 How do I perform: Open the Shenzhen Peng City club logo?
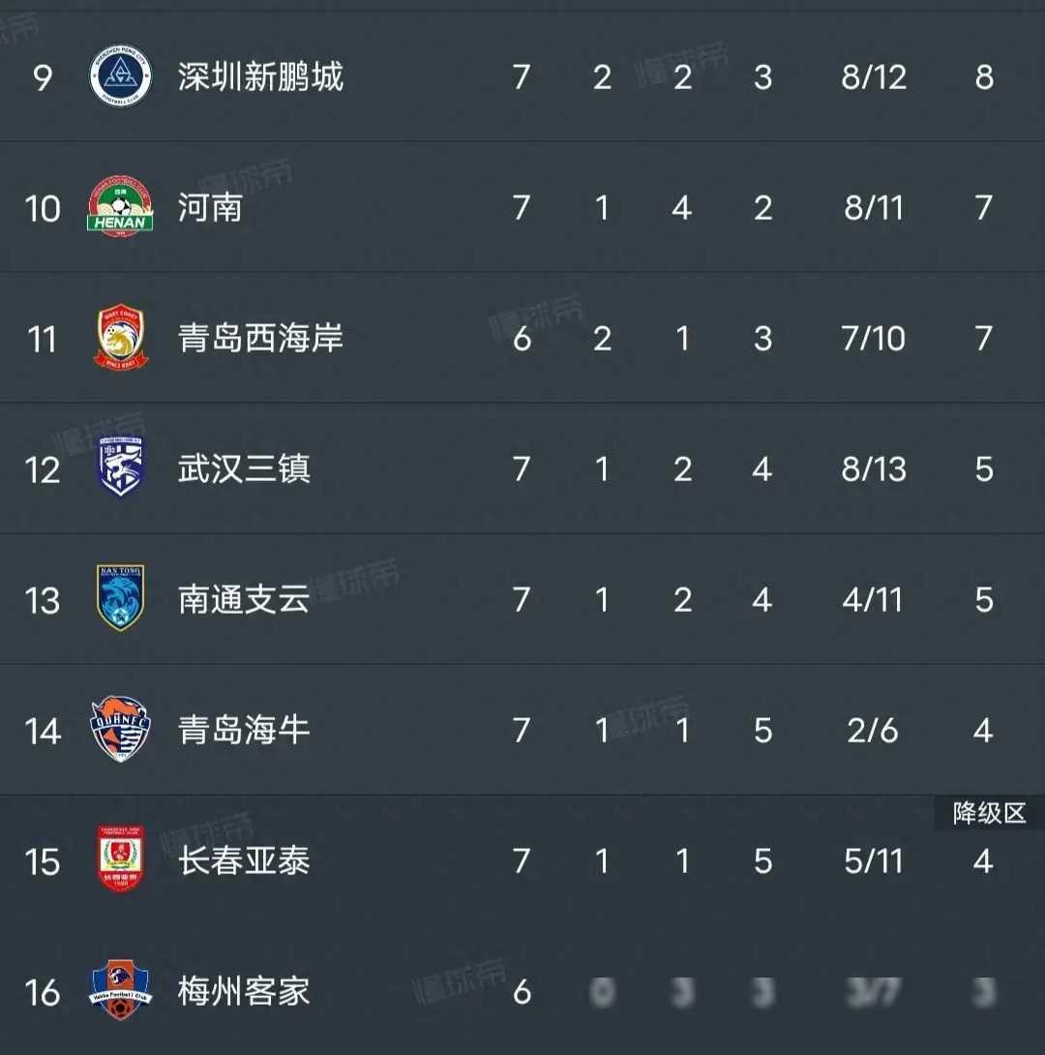pos(120,76)
